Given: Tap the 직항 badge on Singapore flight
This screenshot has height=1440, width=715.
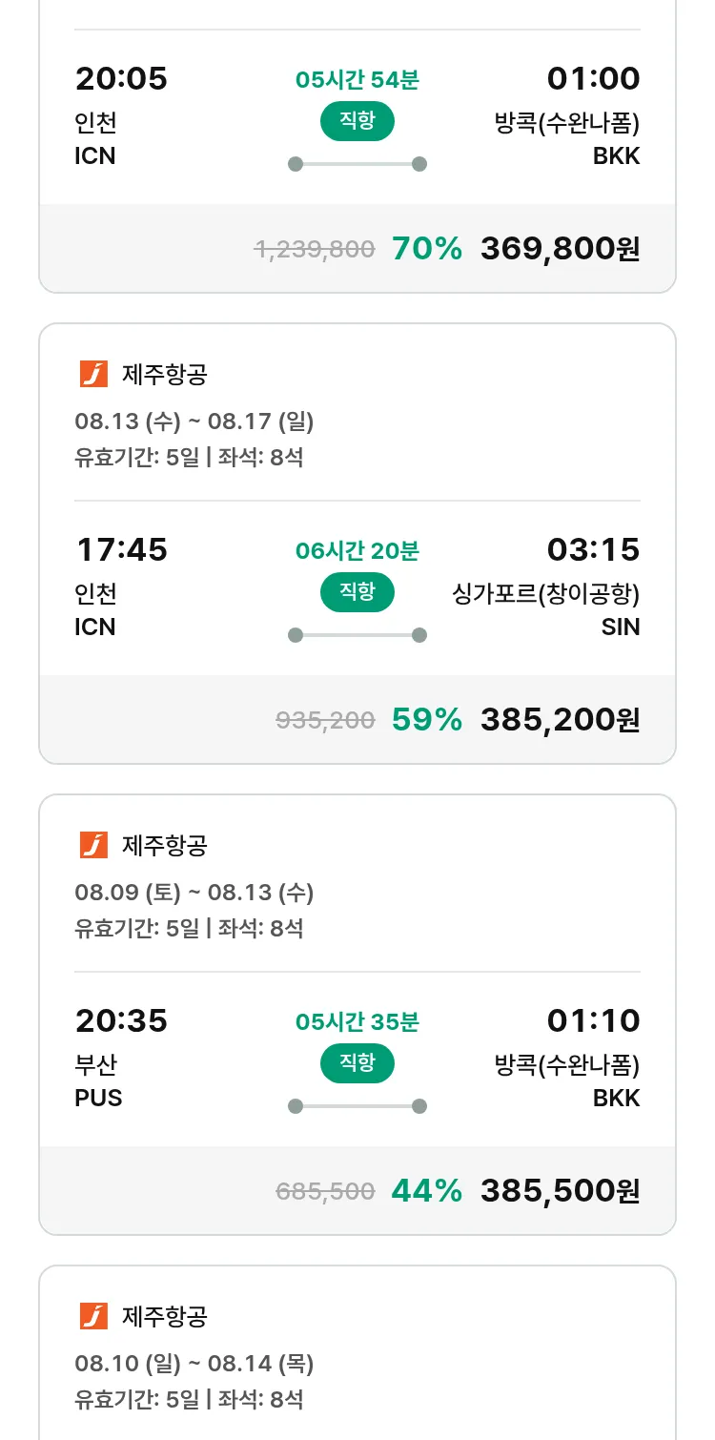Looking at the screenshot, I should (357, 592).
